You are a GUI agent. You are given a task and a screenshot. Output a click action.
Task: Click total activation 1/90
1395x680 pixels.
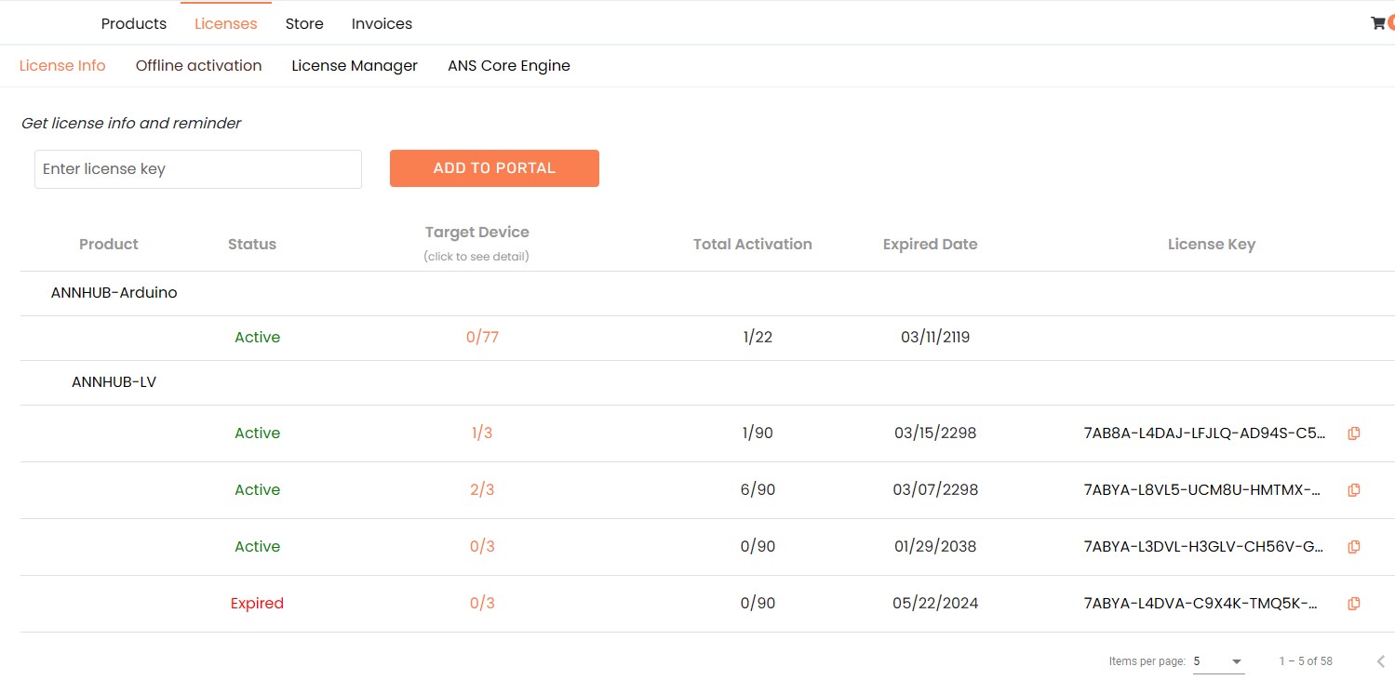(758, 433)
